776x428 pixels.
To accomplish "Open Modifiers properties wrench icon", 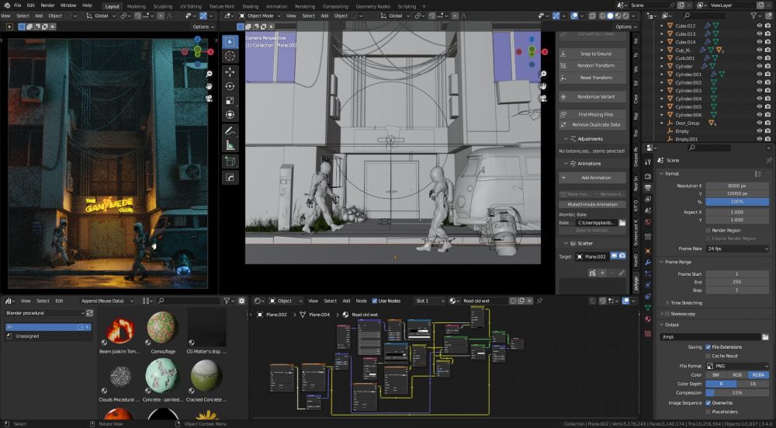I will [x=648, y=262].
